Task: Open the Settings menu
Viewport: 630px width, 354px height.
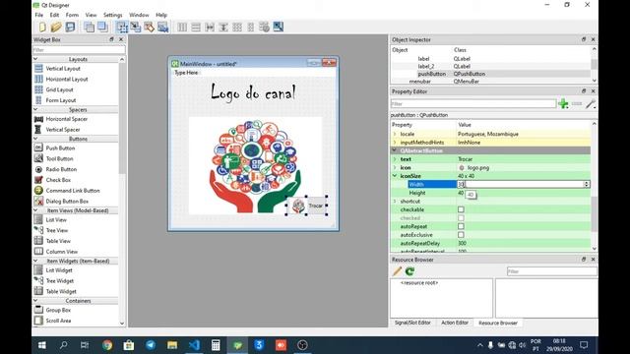Action: pos(112,15)
